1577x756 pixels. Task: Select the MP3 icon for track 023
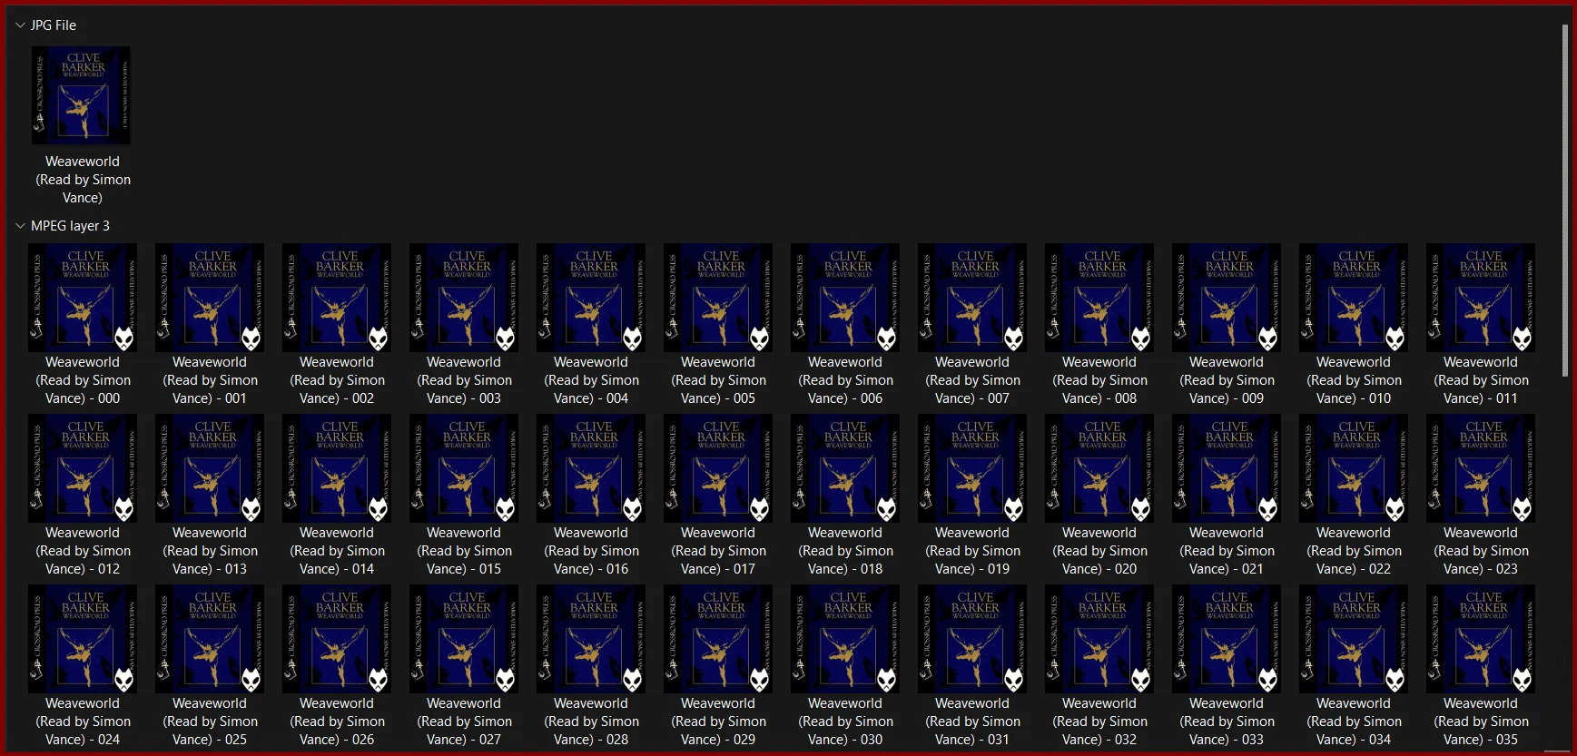(1481, 468)
